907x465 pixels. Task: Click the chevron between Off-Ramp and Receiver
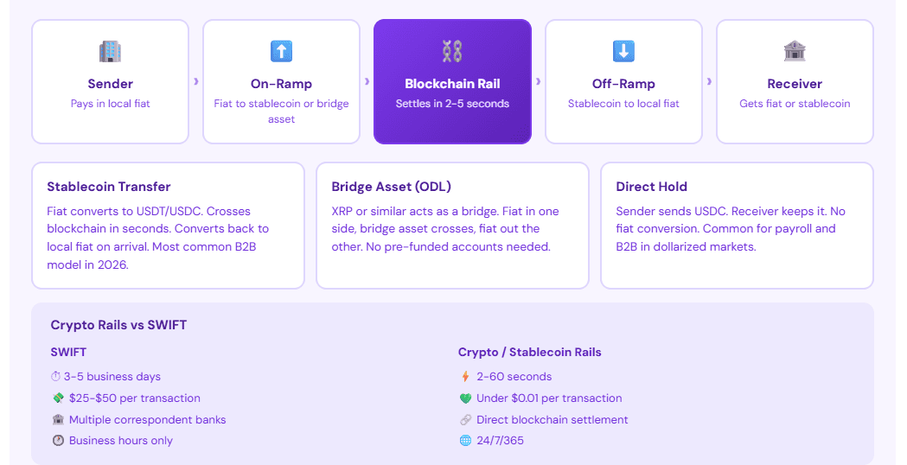pos(710,81)
